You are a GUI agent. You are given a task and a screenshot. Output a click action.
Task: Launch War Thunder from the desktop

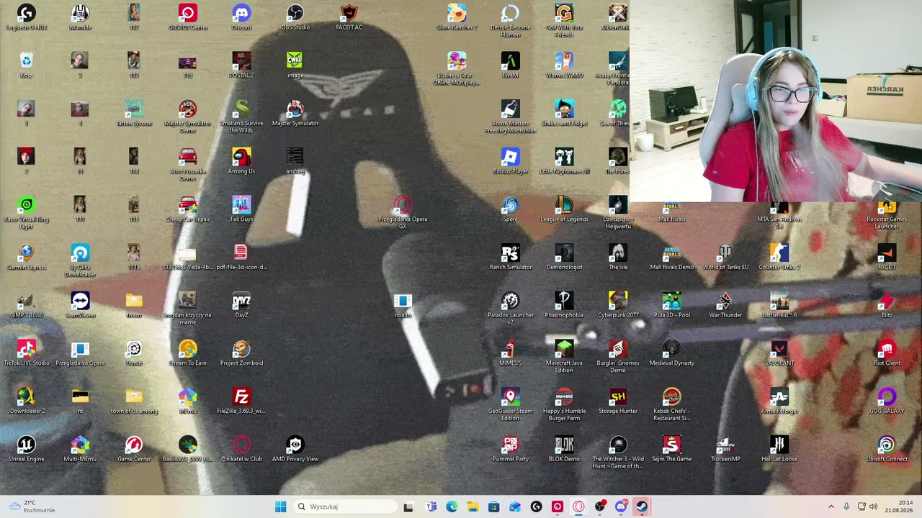click(725, 306)
